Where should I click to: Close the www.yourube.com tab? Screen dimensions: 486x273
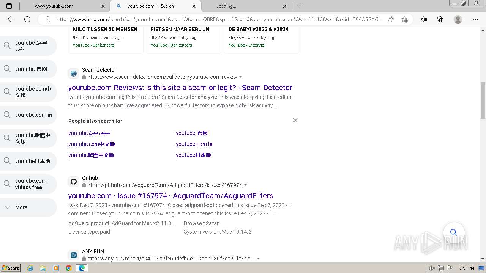(103, 6)
